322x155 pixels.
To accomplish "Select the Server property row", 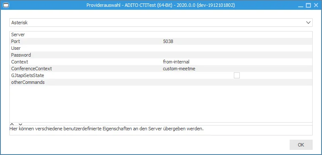I will (161, 34).
